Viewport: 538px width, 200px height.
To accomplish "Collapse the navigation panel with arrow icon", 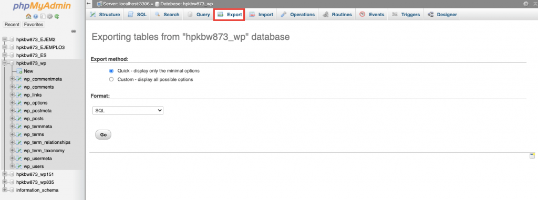I will (89, 4).
